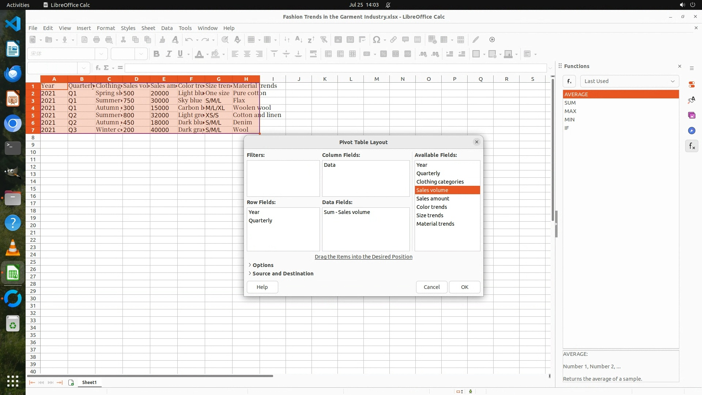This screenshot has width=702, height=395.
Task: Click the Cancel button in dialog
Action: [431, 287]
